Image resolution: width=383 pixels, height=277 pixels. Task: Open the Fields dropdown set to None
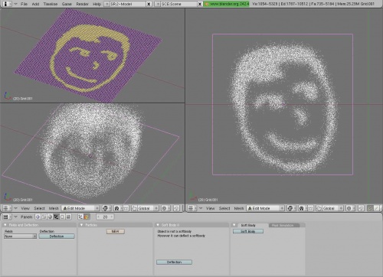pyautogui.click(x=20, y=236)
